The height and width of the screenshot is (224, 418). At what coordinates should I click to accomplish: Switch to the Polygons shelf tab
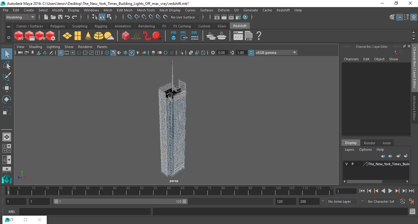(57, 26)
